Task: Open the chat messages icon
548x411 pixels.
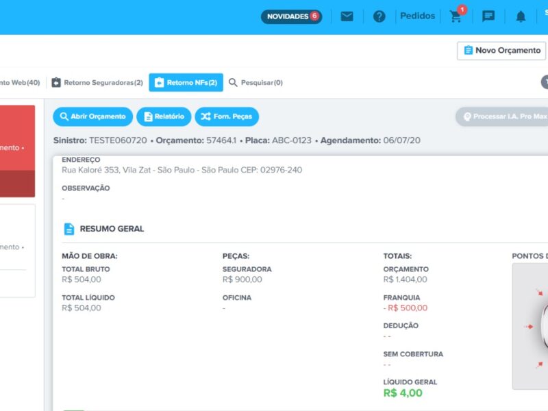Action: 488,16
